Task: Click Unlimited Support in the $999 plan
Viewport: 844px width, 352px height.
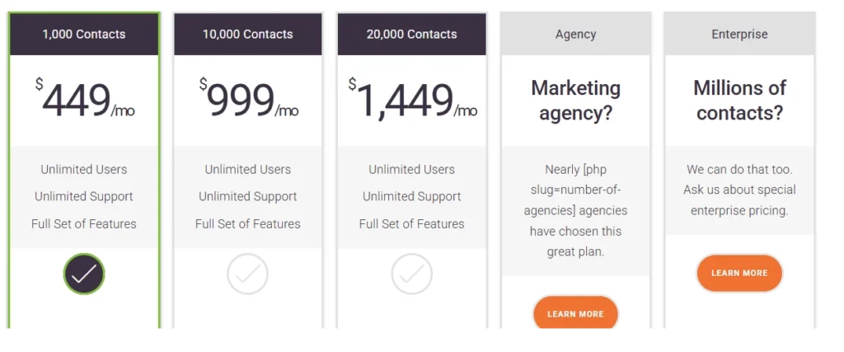Action: [247, 196]
